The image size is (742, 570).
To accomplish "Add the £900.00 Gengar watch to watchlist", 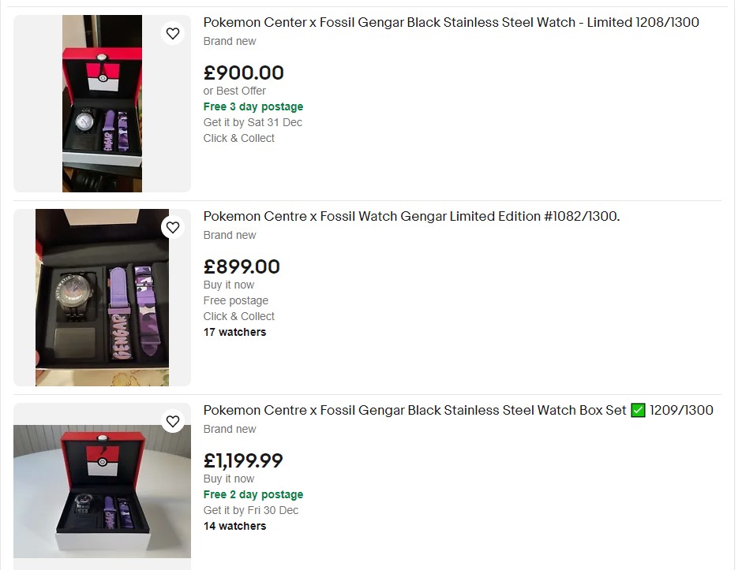I will 173,33.
